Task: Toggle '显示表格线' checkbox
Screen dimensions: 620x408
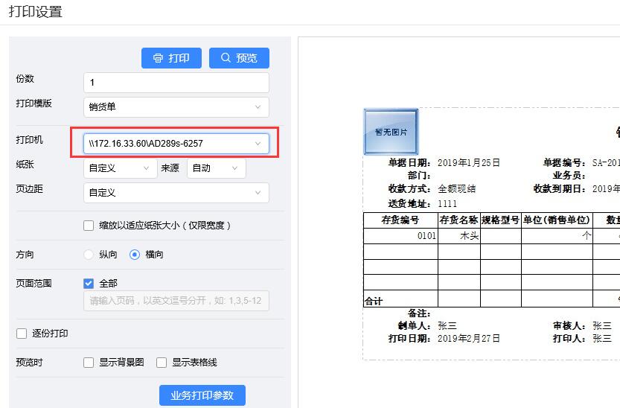Action: pyautogui.click(x=162, y=363)
